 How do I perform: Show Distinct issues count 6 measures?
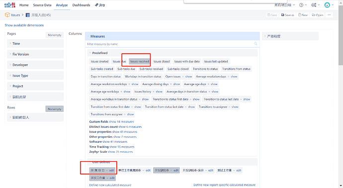pyautogui.click(x=130, y=127)
